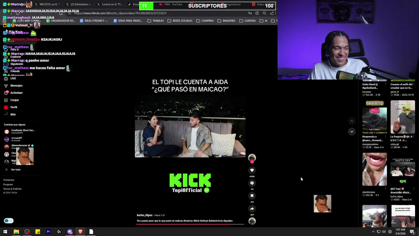The image size is (419, 236).
Task: Switch to WESTCOL en X browser tab
Action: click(x=47, y=4)
